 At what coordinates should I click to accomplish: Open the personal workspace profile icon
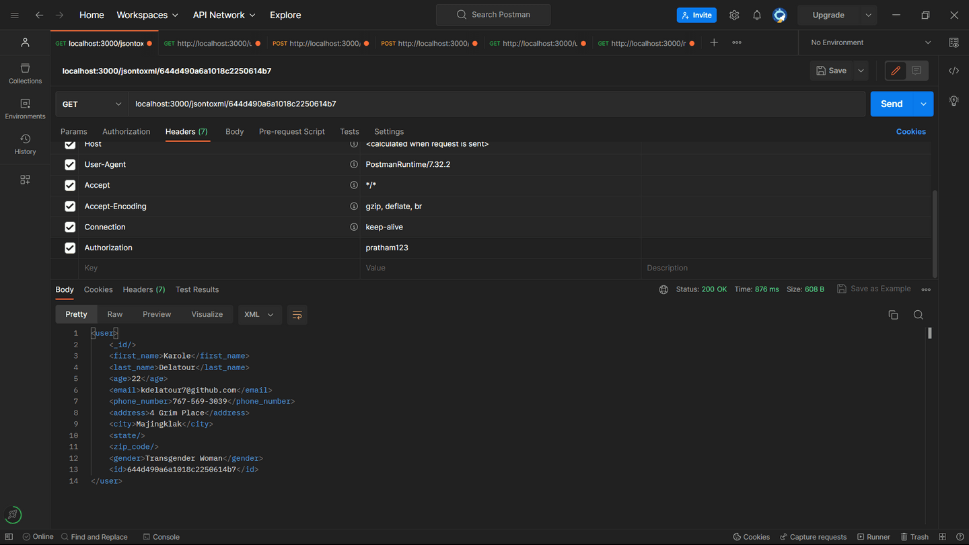click(25, 42)
